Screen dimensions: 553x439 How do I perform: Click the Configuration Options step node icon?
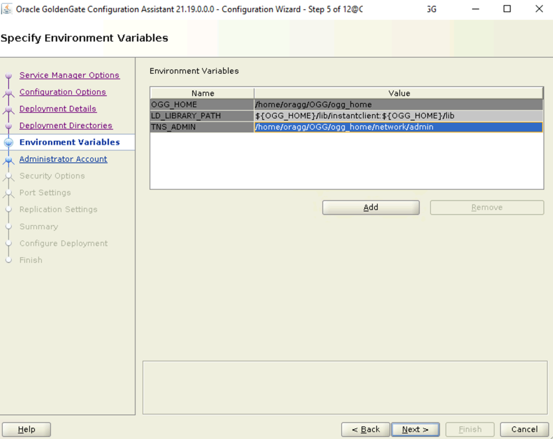9,92
